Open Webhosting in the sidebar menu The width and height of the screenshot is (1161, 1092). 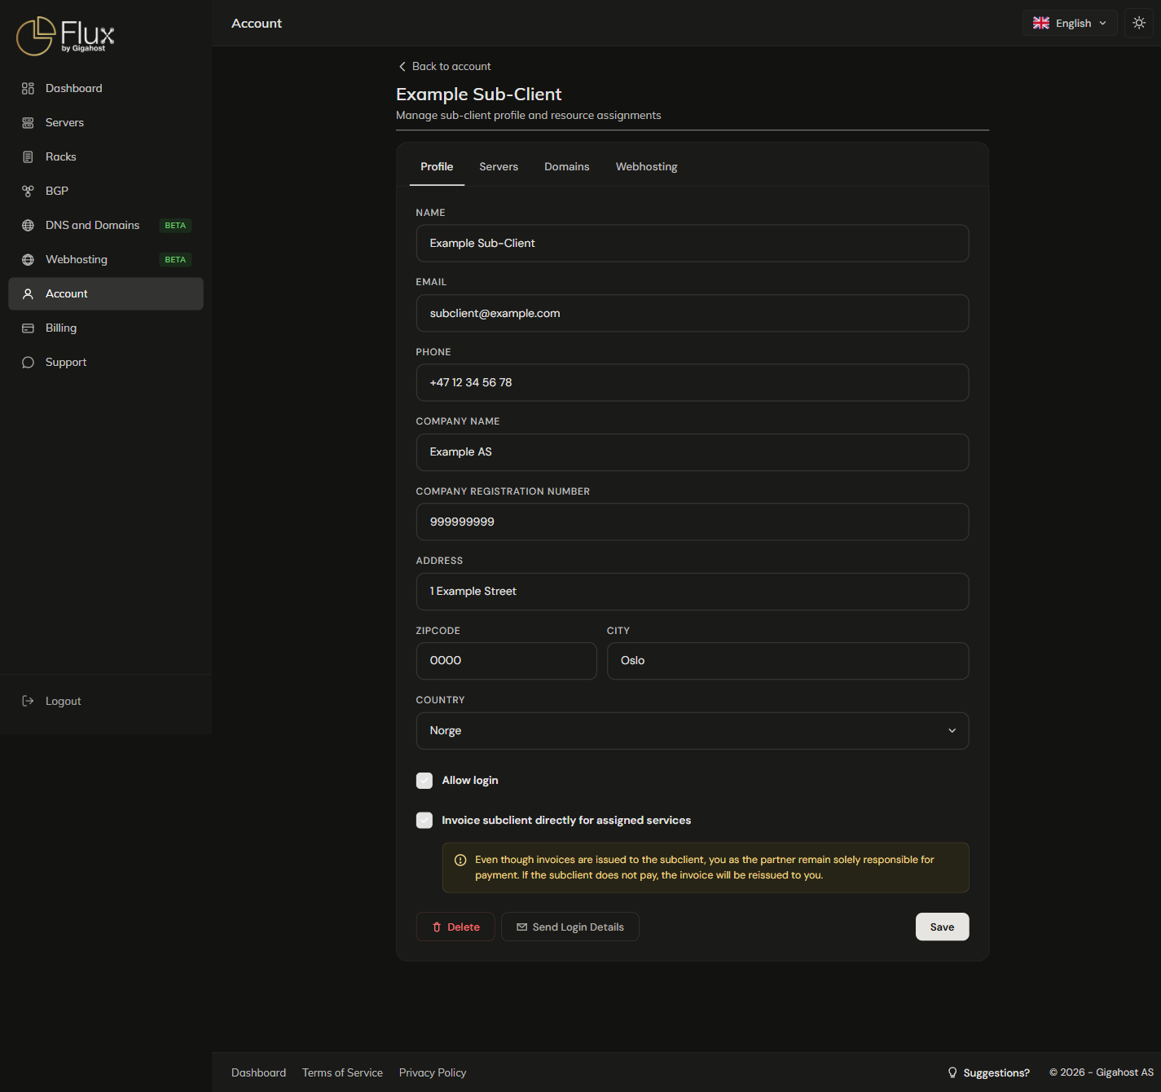click(106, 259)
